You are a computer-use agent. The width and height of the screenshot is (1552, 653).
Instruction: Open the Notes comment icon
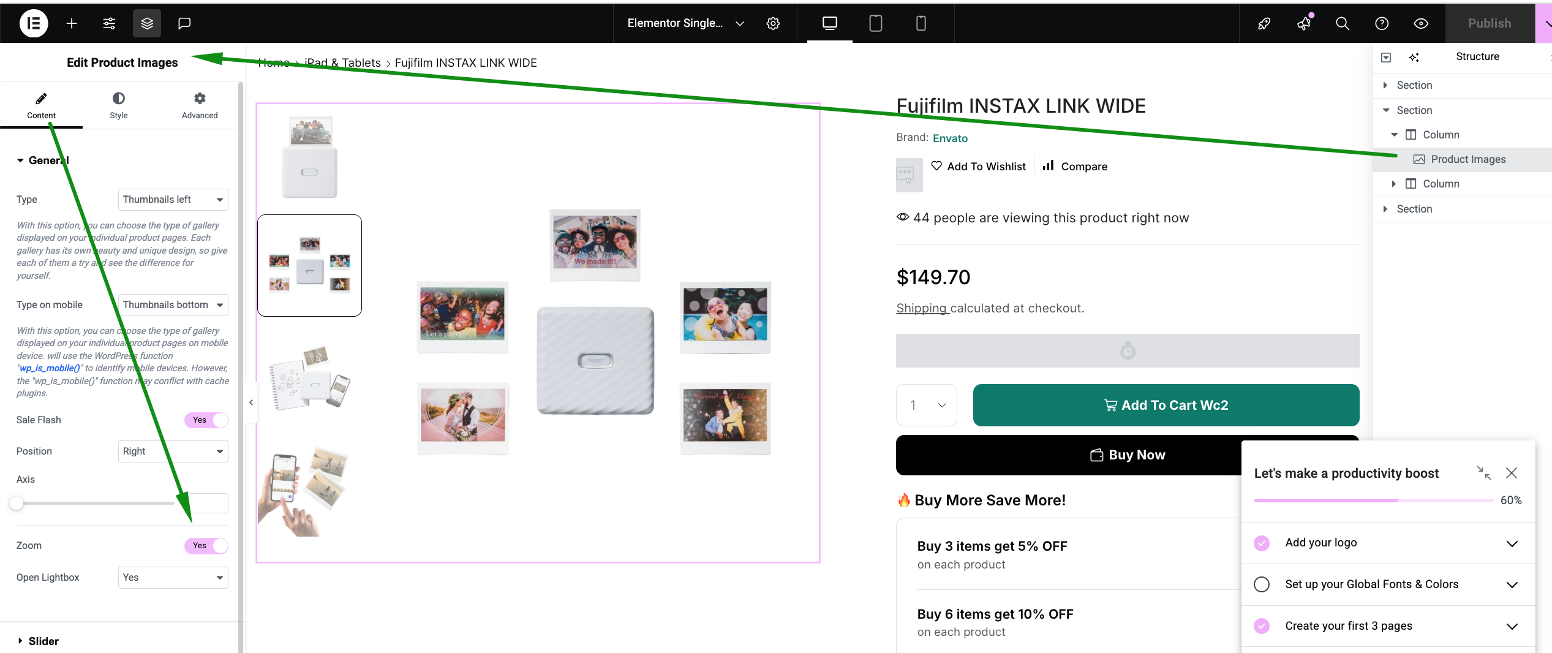coord(184,23)
